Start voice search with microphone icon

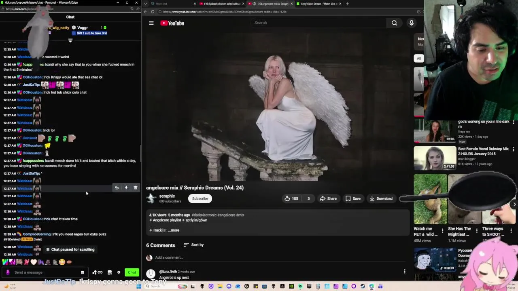click(412, 23)
